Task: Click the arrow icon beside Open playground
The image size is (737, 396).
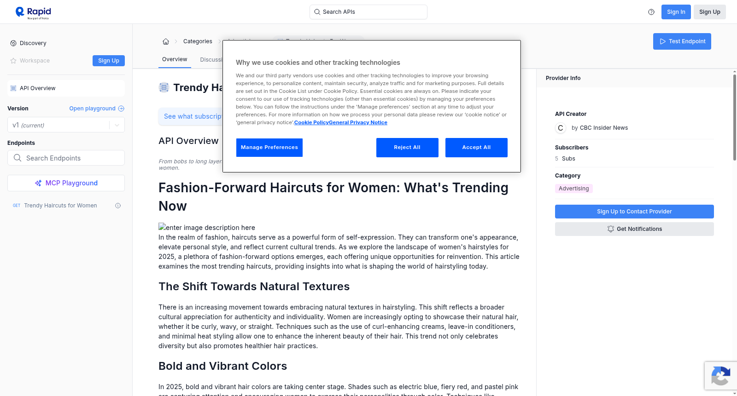Action: 121,109
